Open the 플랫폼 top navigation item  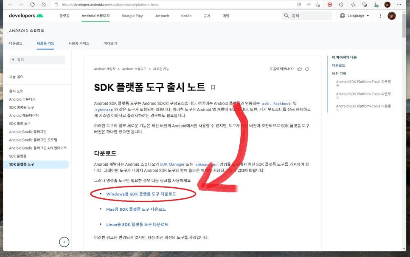pos(65,16)
